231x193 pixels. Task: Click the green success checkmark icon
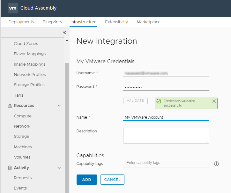click(159, 101)
